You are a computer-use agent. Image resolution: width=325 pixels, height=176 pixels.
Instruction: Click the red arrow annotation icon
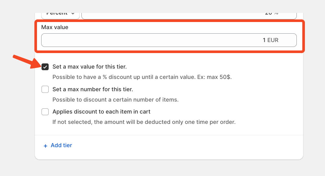26,61
